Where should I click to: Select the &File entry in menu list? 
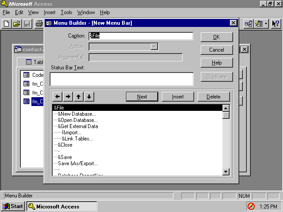[x=138, y=108]
